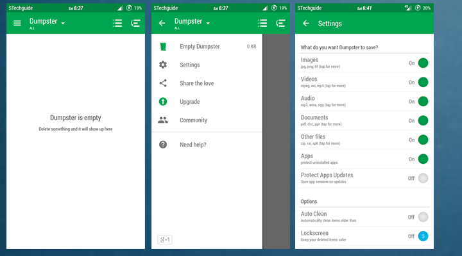The height and width of the screenshot is (256, 462).
Task: Expand the Dumpster ALL dropdown on the leftmost screen
Action: pyautogui.click(x=63, y=23)
